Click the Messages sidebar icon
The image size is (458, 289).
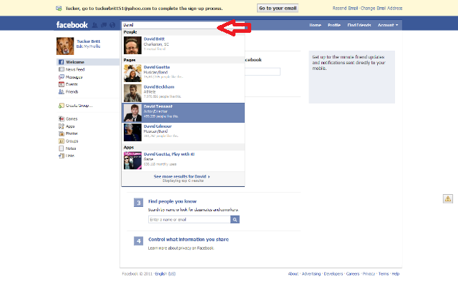pyautogui.click(x=61, y=77)
